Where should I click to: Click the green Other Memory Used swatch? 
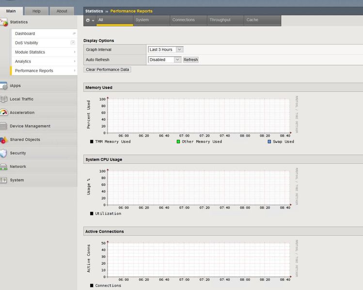click(178, 142)
